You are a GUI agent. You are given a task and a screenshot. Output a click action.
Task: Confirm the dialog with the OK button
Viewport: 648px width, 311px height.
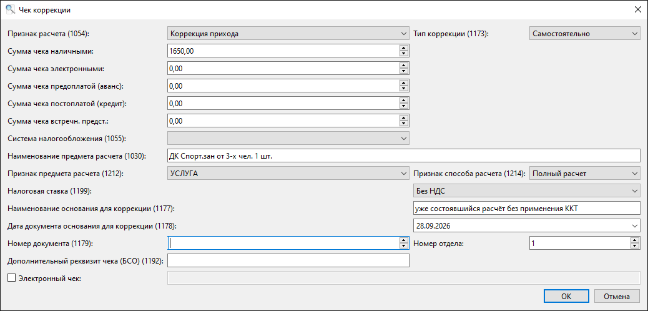coord(566,296)
